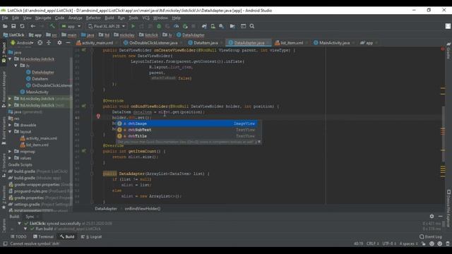Click the editor vertical scrollbar

[444, 133]
